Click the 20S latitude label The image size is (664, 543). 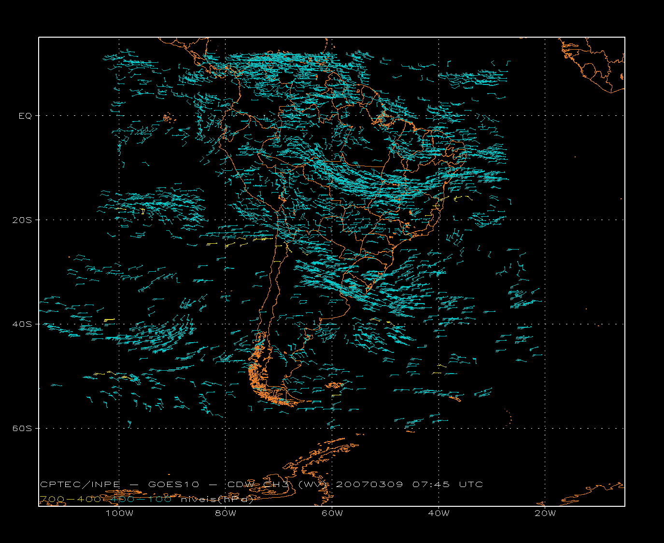pos(22,220)
